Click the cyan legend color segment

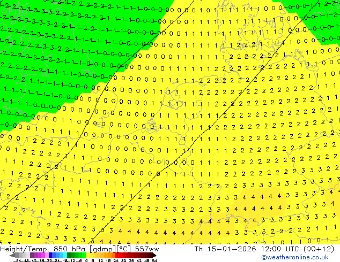coord(65,255)
